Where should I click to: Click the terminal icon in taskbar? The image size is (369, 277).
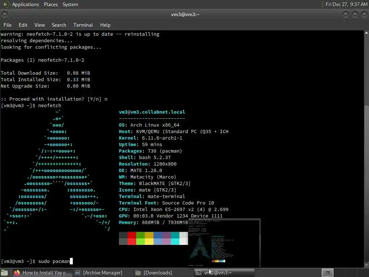[x=199, y=273]
